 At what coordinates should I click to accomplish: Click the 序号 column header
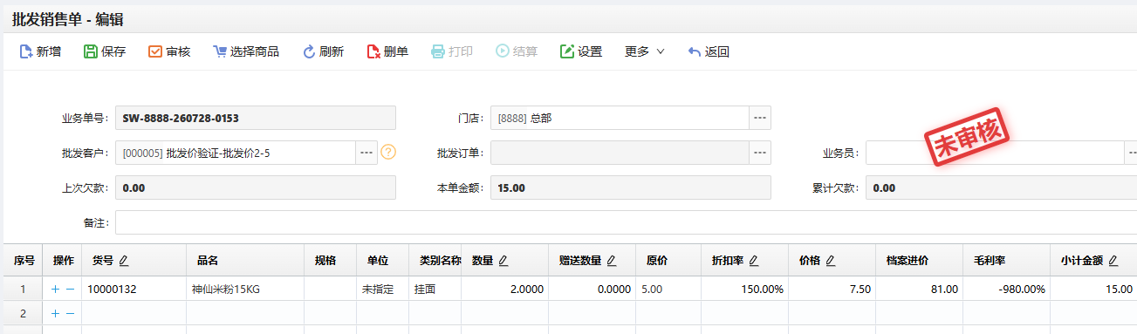[24, 260]
